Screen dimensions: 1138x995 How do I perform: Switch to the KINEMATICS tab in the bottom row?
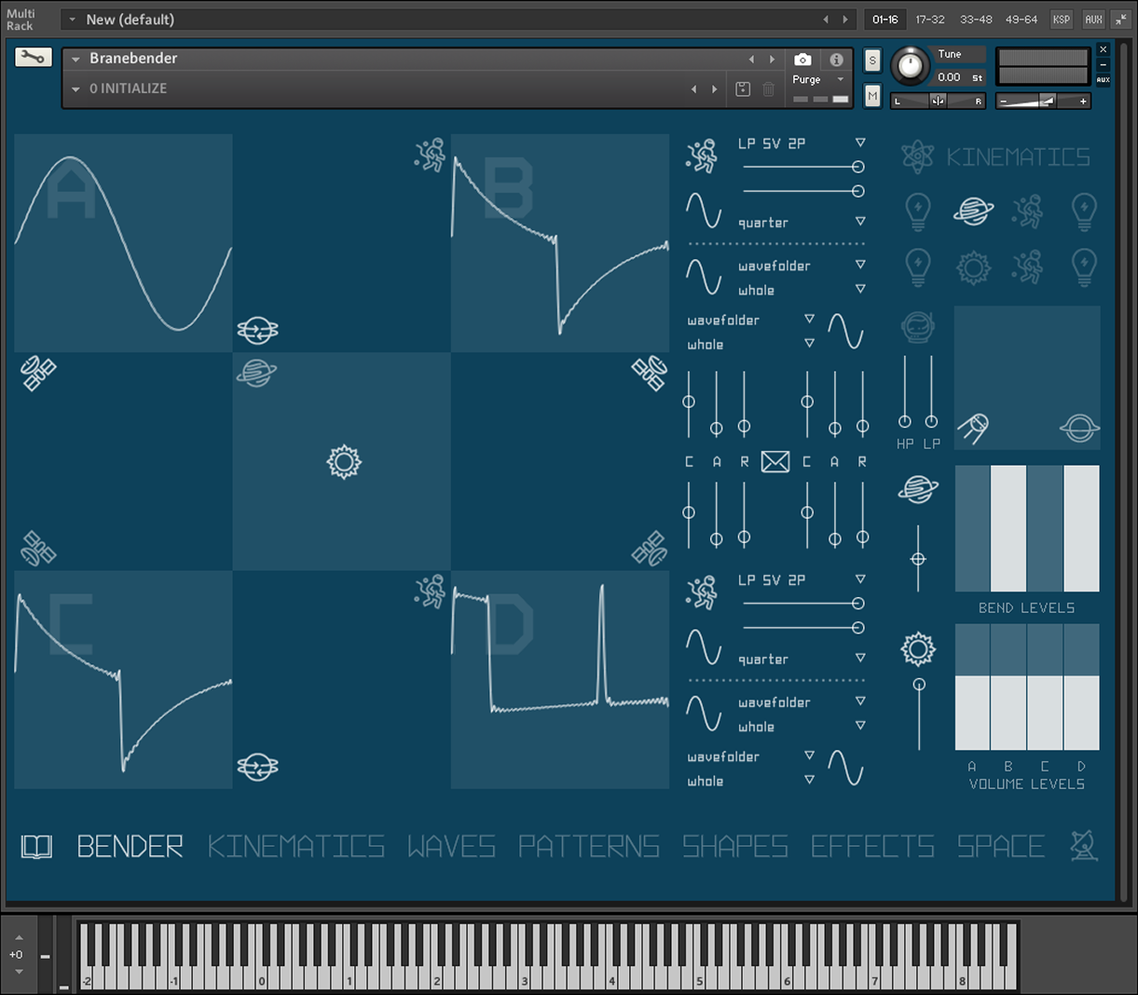click(295, 846)
